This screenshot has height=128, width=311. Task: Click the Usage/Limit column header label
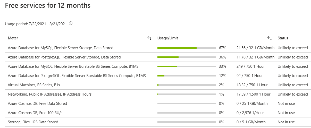point(167,38)
